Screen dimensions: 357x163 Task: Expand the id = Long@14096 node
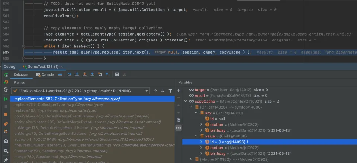tap(201, 142)
